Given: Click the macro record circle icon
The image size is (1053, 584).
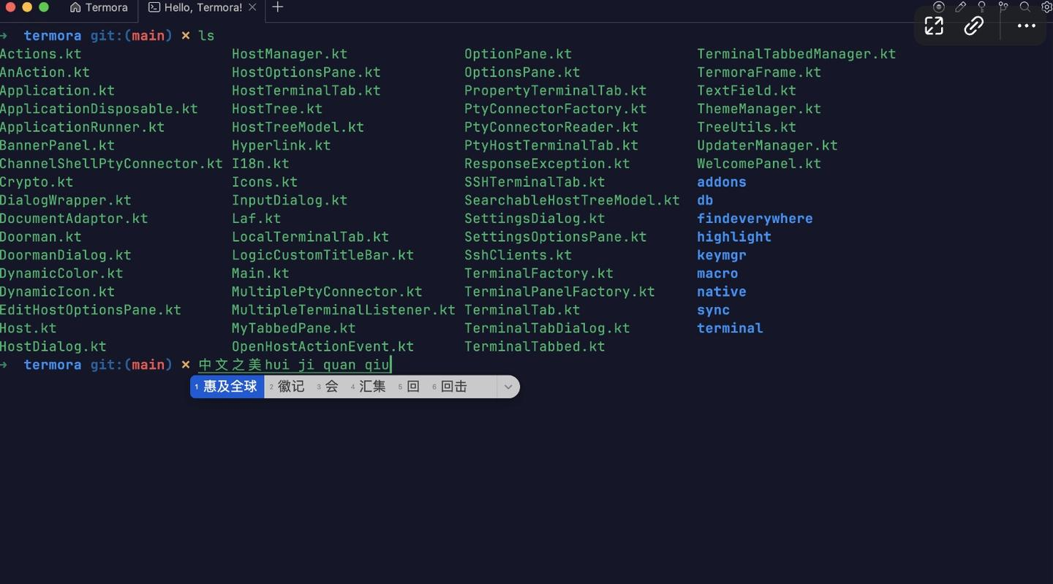Looking at the screenshot, I should [x=939, y=7].
